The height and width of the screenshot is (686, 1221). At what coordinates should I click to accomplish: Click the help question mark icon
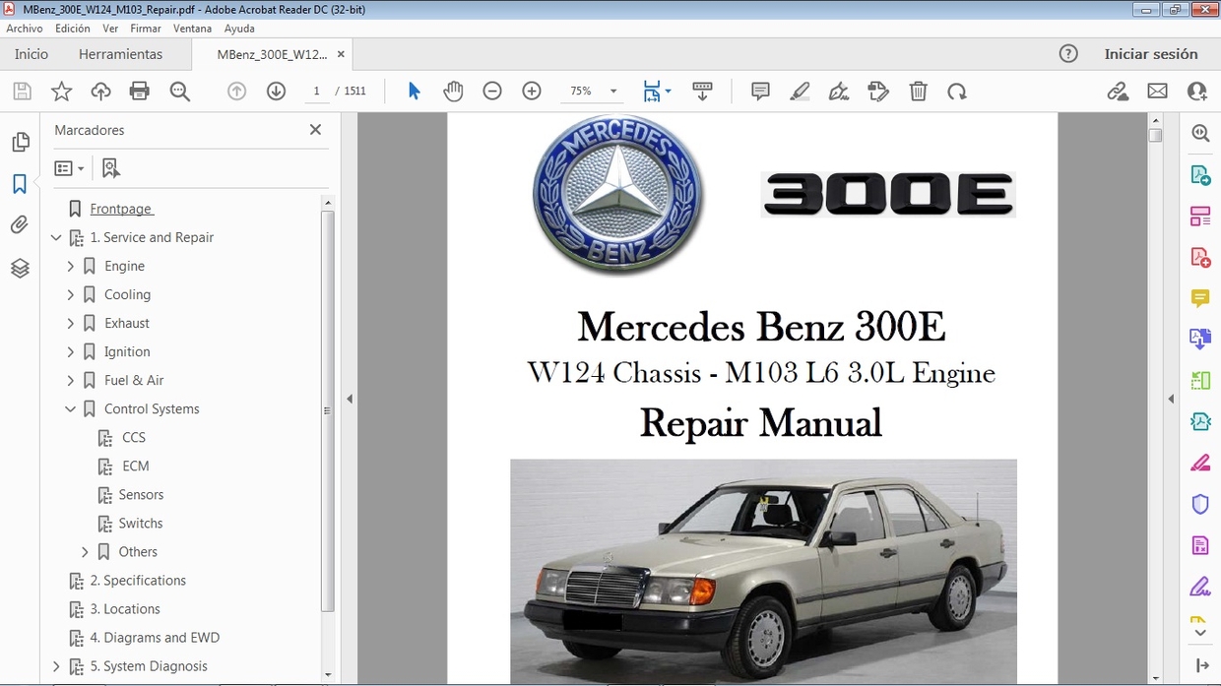1068,54
